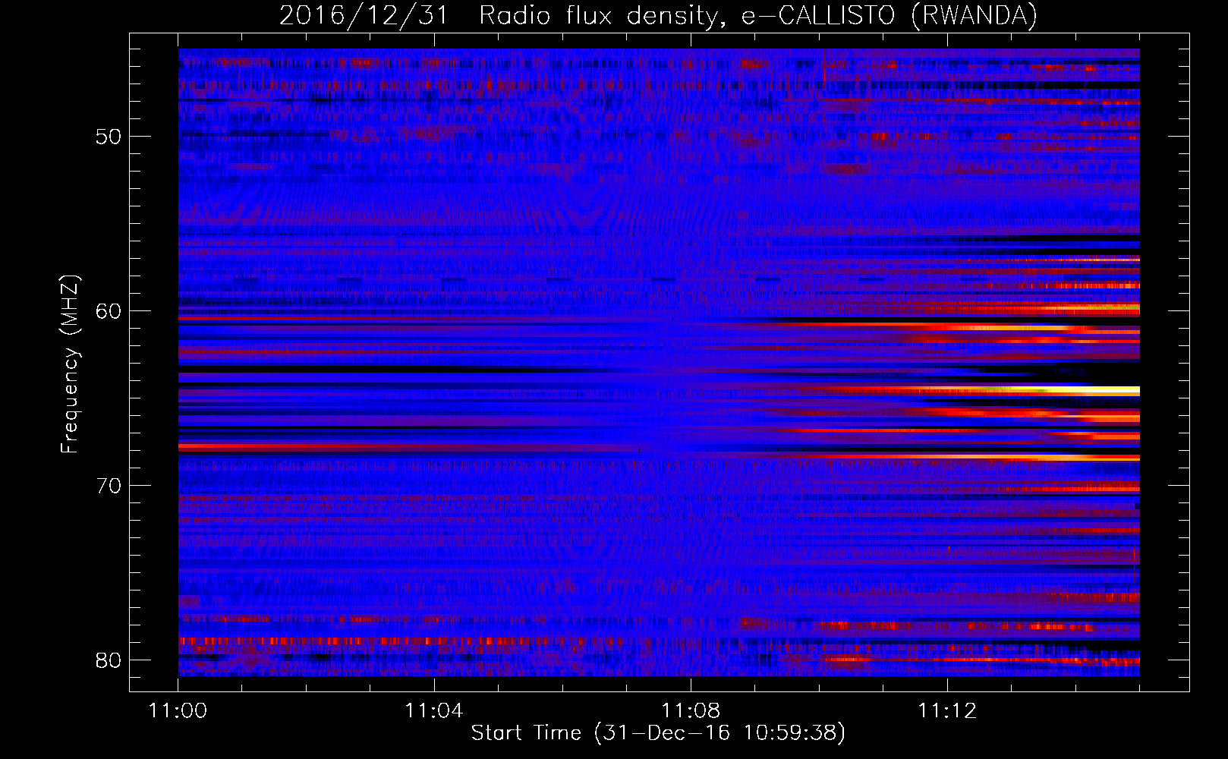
Task: Click the 11:12 time tick label
Action: tap(947, 710)
